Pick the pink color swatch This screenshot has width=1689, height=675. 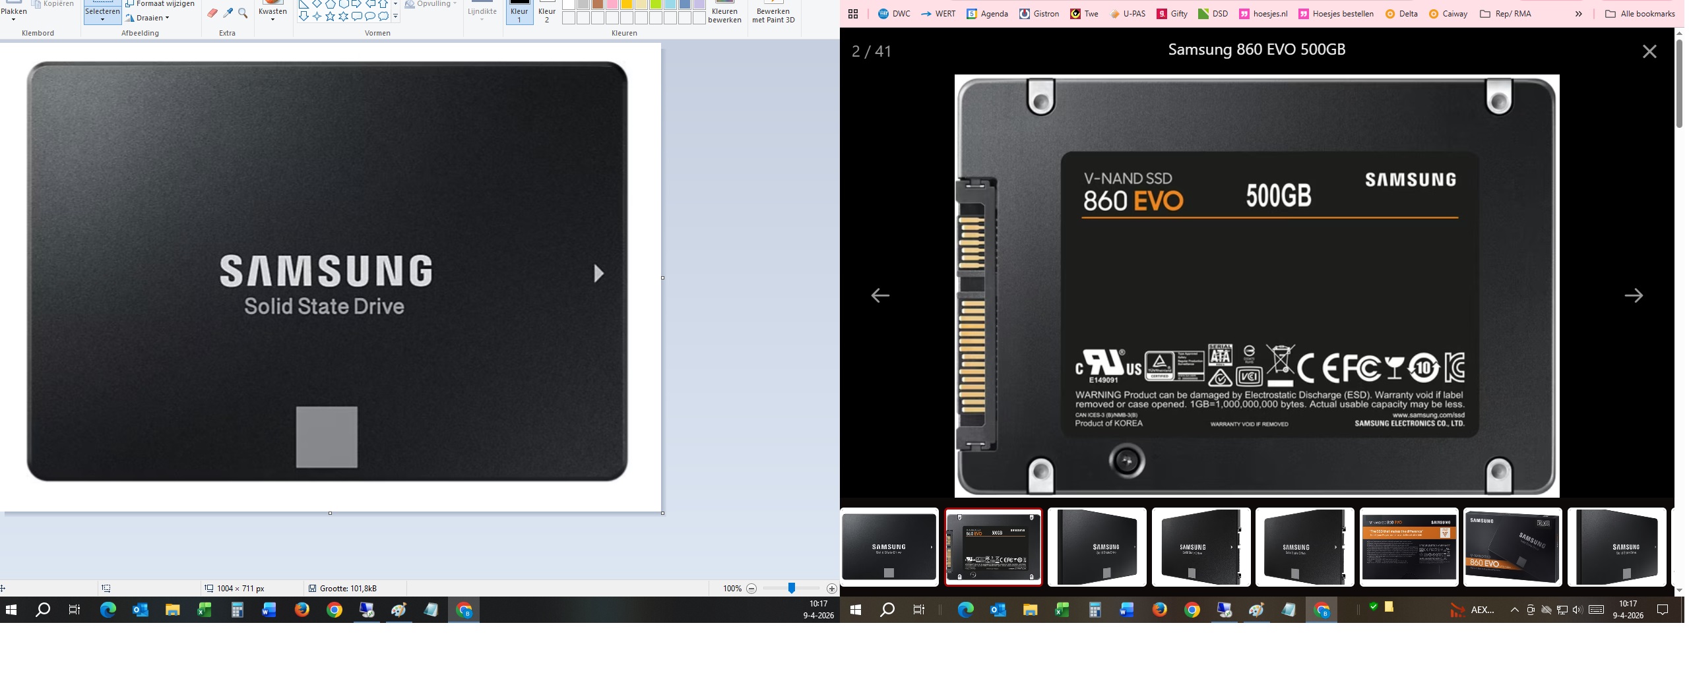(x=612, y=4)
